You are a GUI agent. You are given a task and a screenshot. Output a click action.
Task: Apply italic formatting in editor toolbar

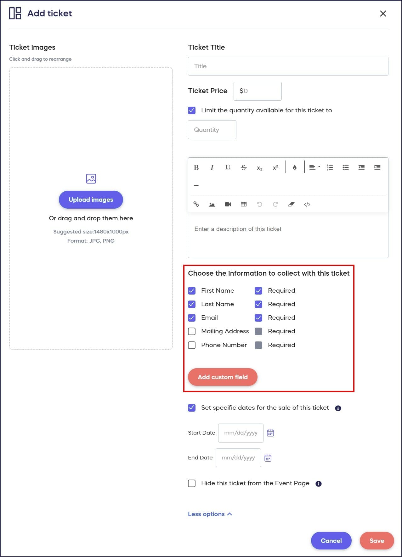coord(212,167)
